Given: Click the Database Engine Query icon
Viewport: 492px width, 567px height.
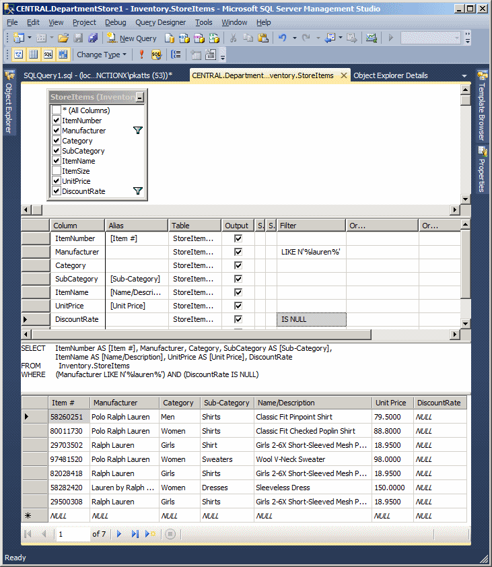Looking at the screenshot, I should click(x=169, y=38).
